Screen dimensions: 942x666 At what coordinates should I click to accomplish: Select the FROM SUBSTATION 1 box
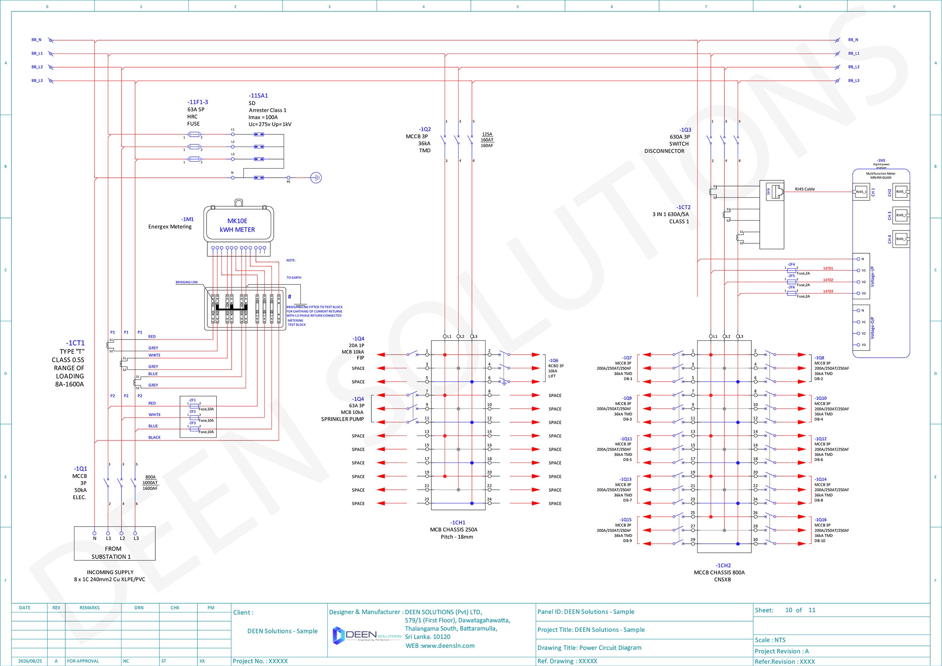tap(115, 544)
